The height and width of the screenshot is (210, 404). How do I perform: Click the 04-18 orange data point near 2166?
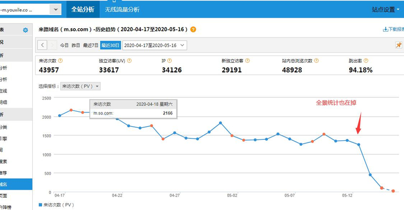pyautogui.click(x=71, y=110)
